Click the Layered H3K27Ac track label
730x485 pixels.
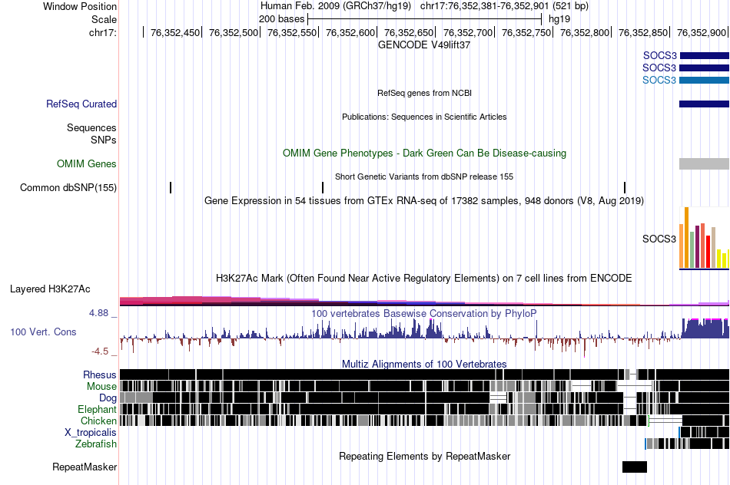[x=50, y=289]
